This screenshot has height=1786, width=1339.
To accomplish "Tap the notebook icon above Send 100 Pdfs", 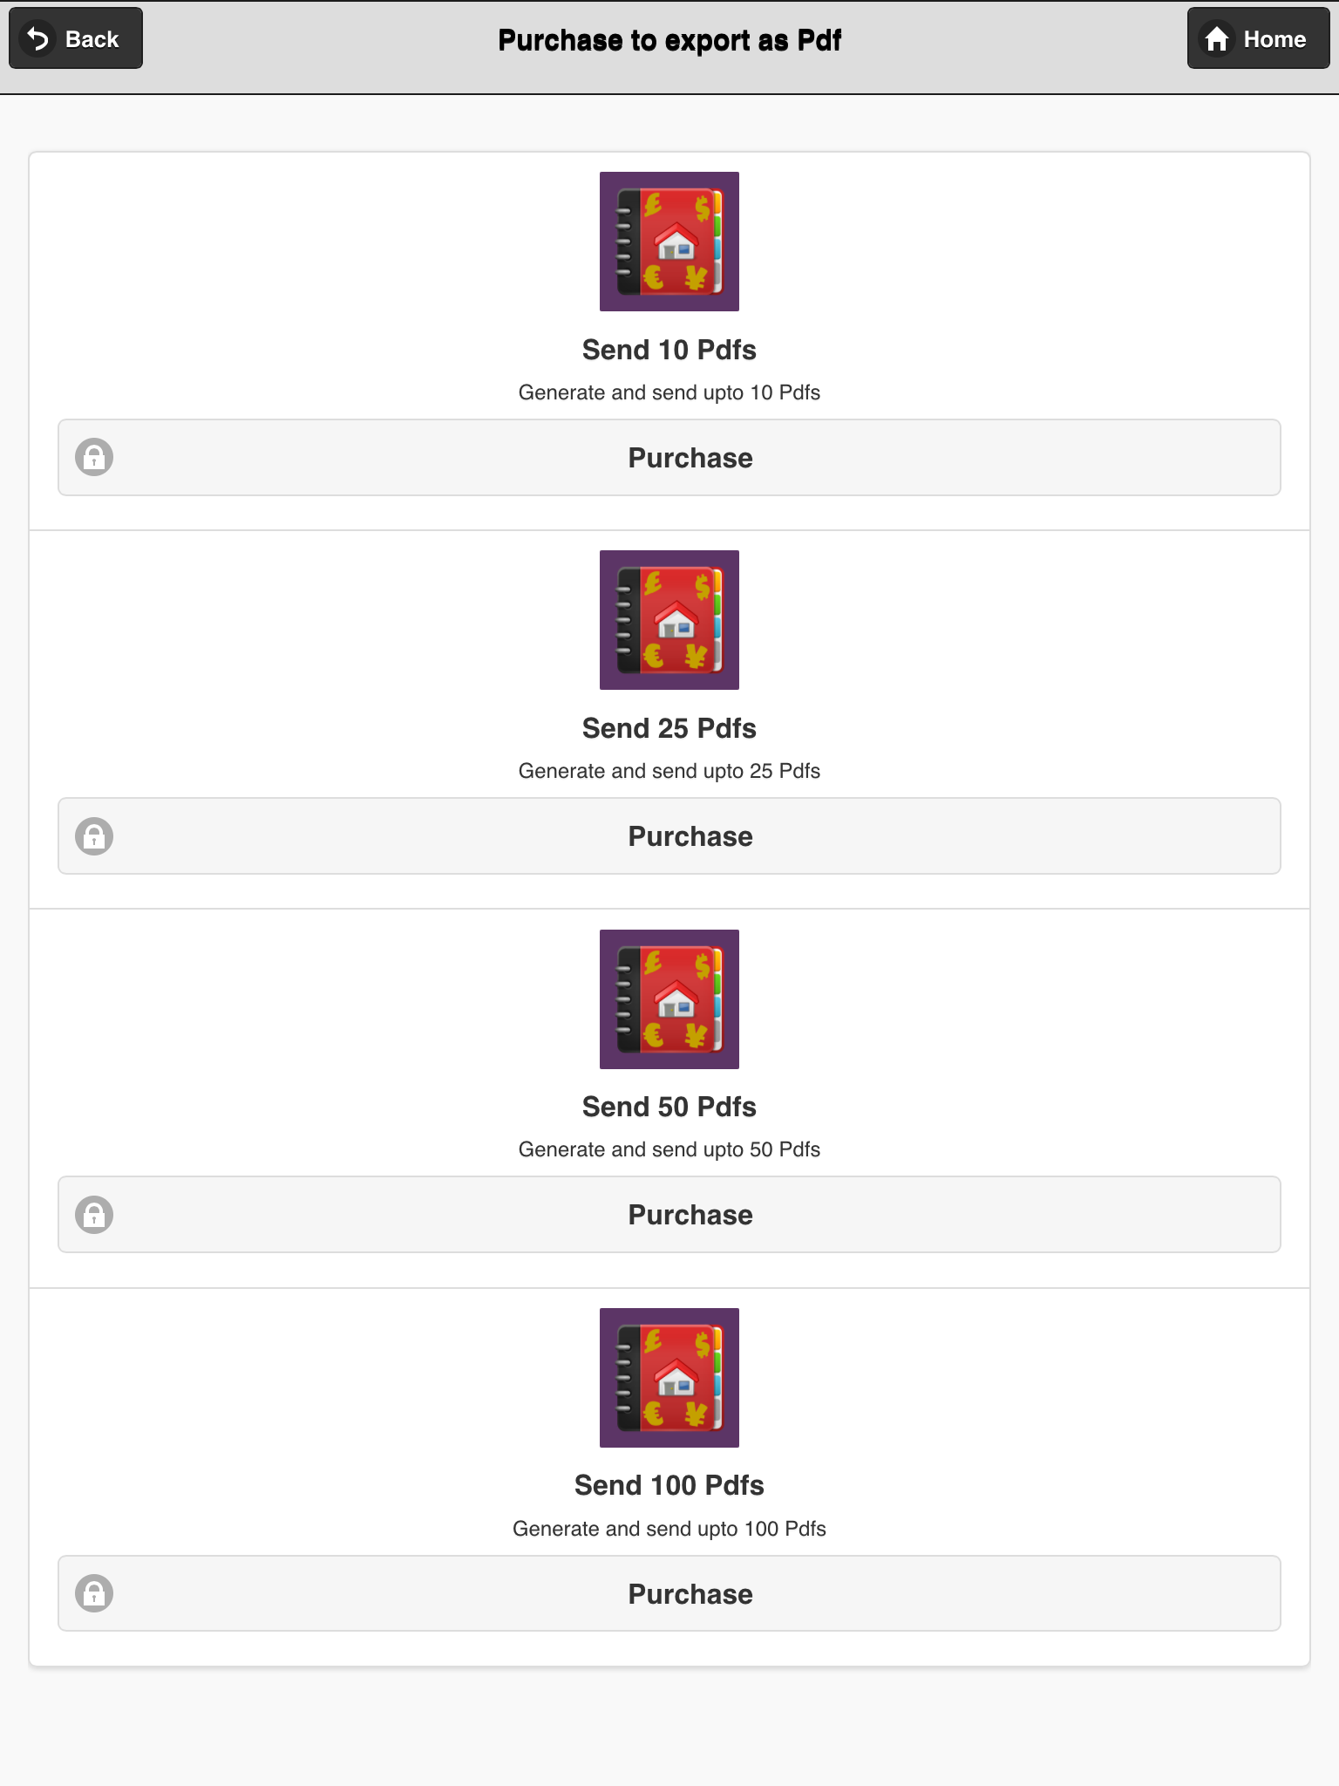I will tap(669, 1378).
